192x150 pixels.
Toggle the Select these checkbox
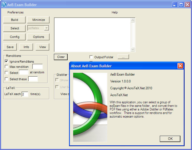[7, 79]
